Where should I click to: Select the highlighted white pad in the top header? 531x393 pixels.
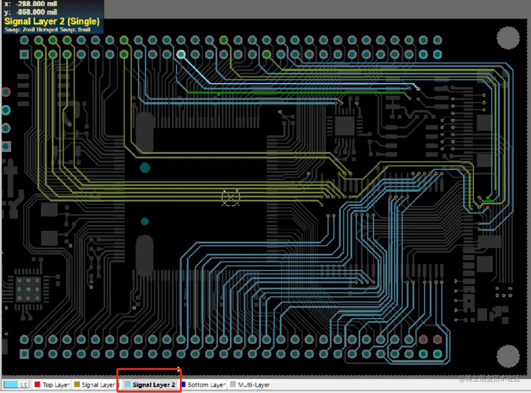click(181, 54)
